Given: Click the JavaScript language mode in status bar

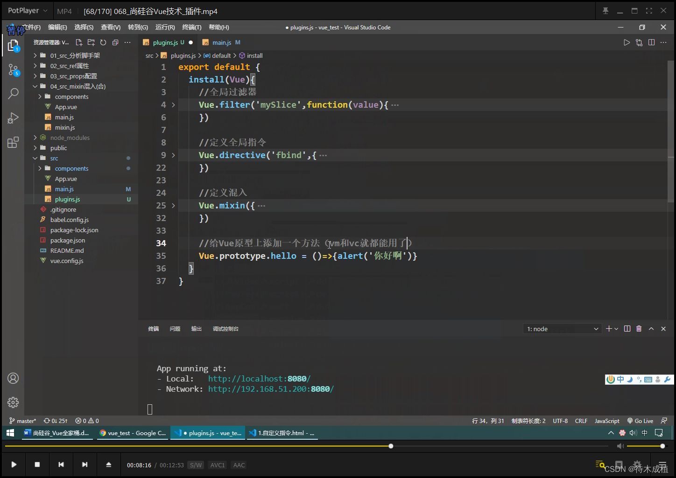Looking at the screenshot, I should coord(607,421).
